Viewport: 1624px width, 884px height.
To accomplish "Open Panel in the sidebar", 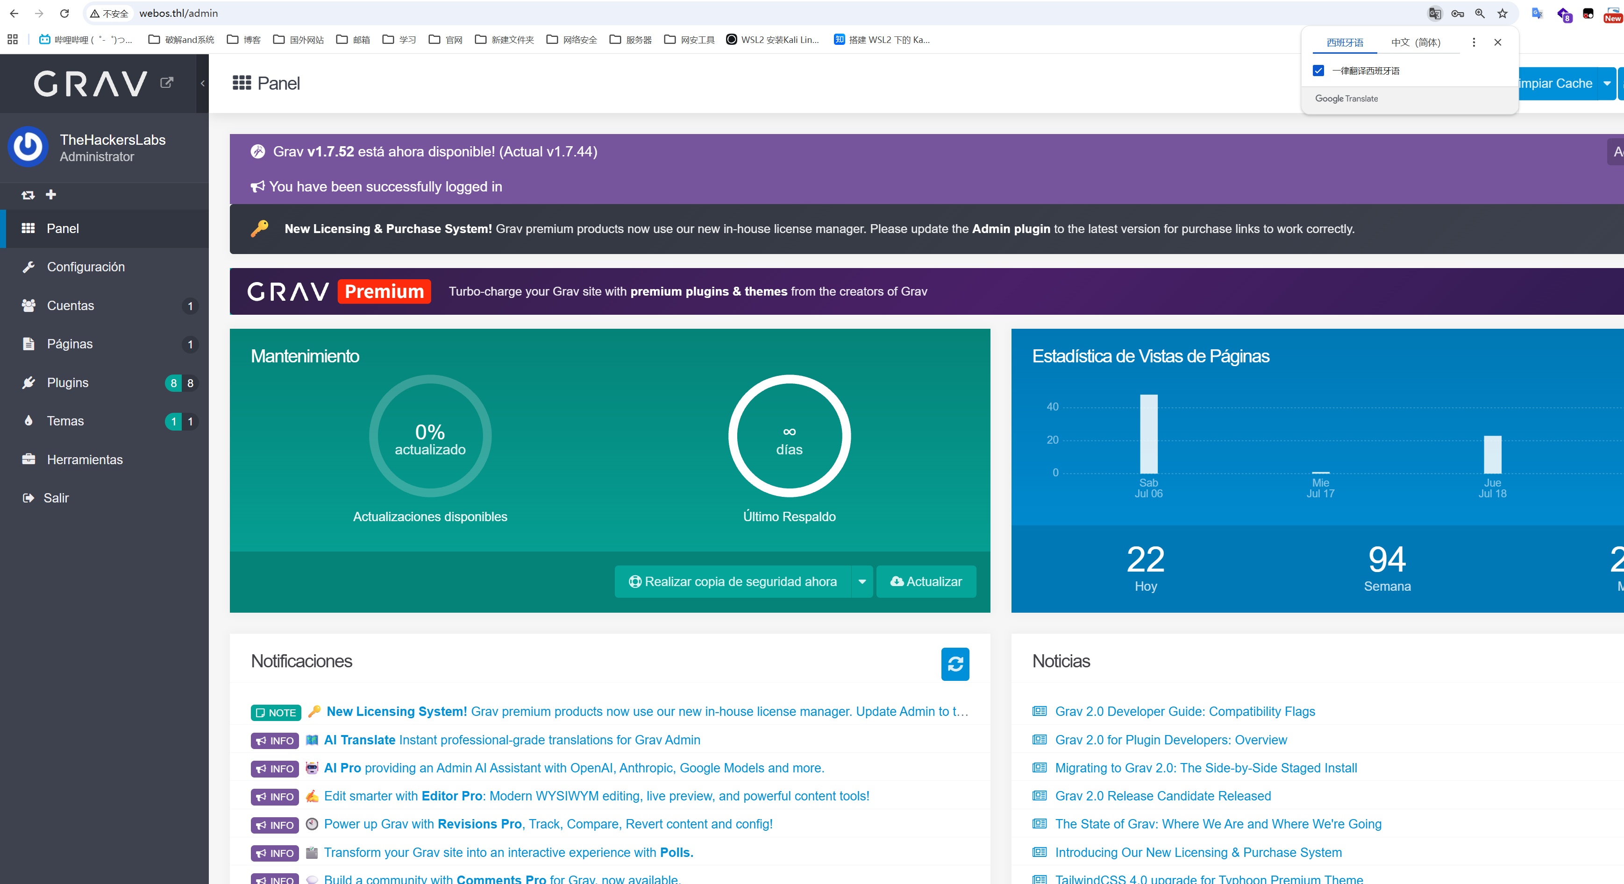I will tap(105, 228).
